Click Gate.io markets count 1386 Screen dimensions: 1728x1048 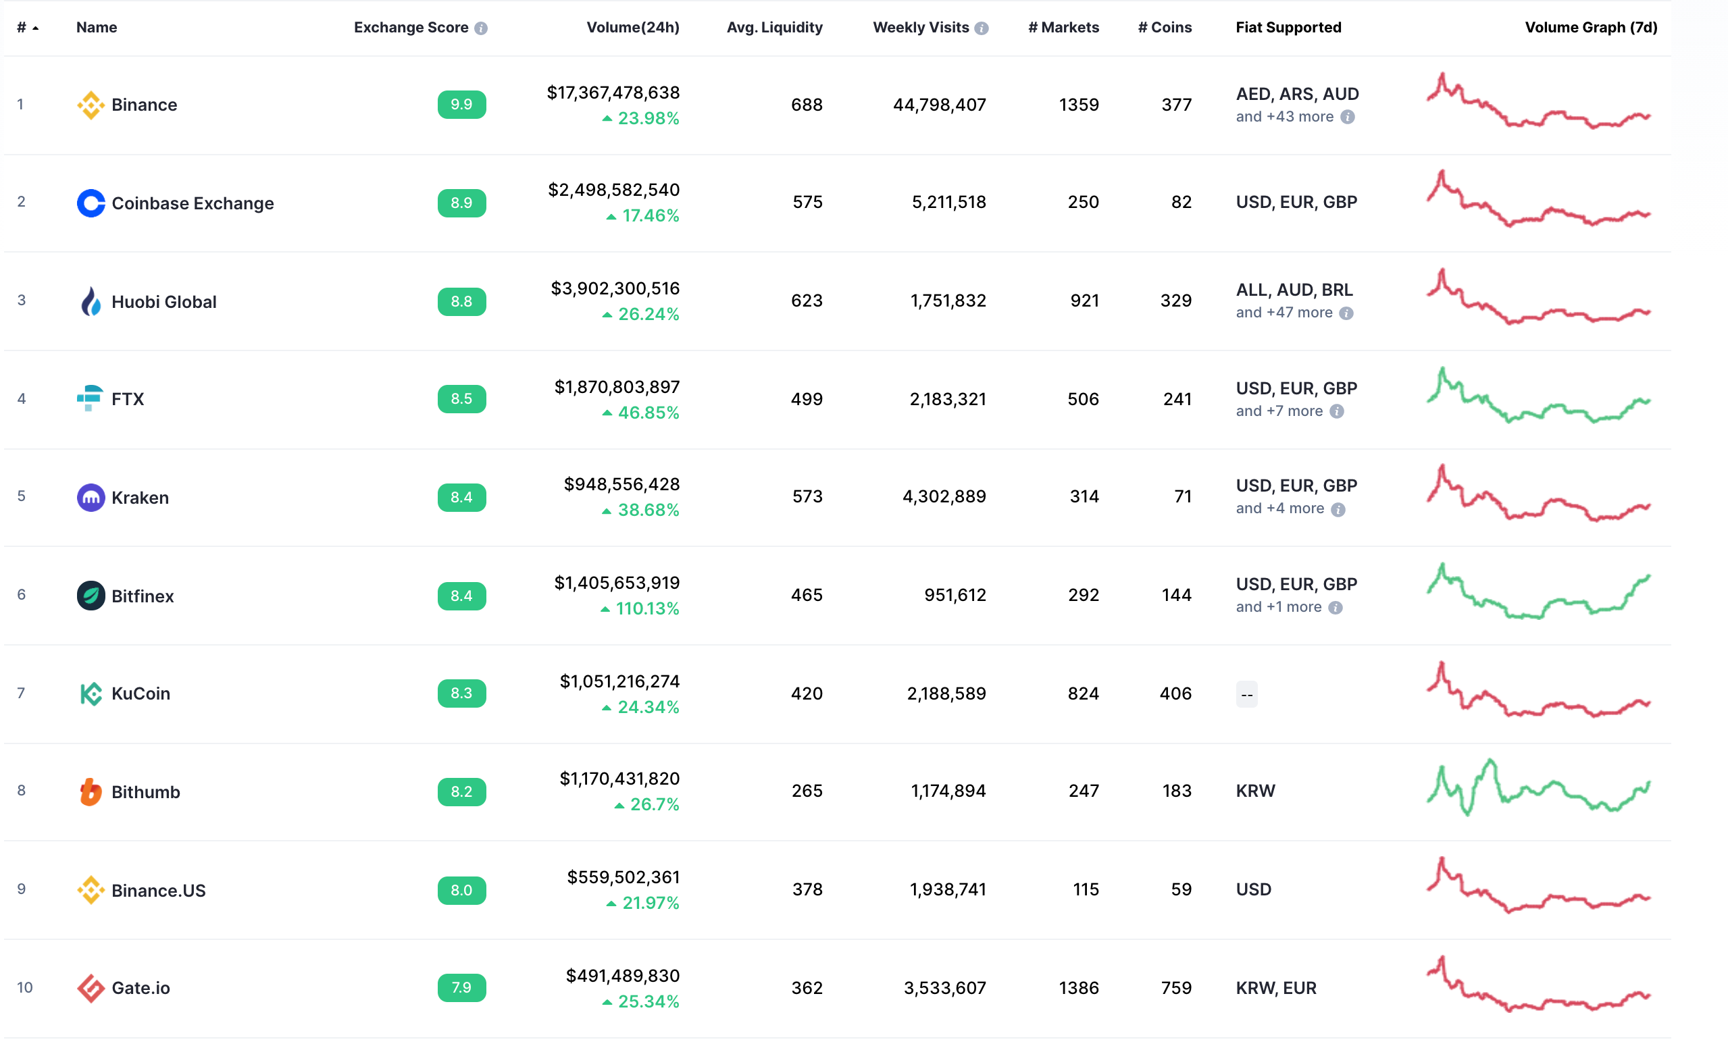tap(1079, 989)
